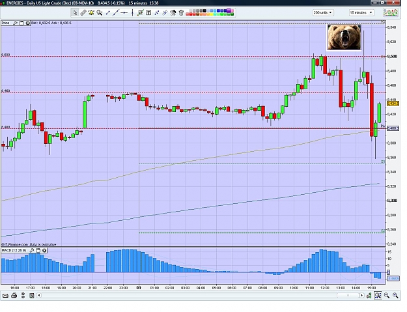Click the linked chains icon in bottom bar
This screenshot has height=312, width=407.
23,296
